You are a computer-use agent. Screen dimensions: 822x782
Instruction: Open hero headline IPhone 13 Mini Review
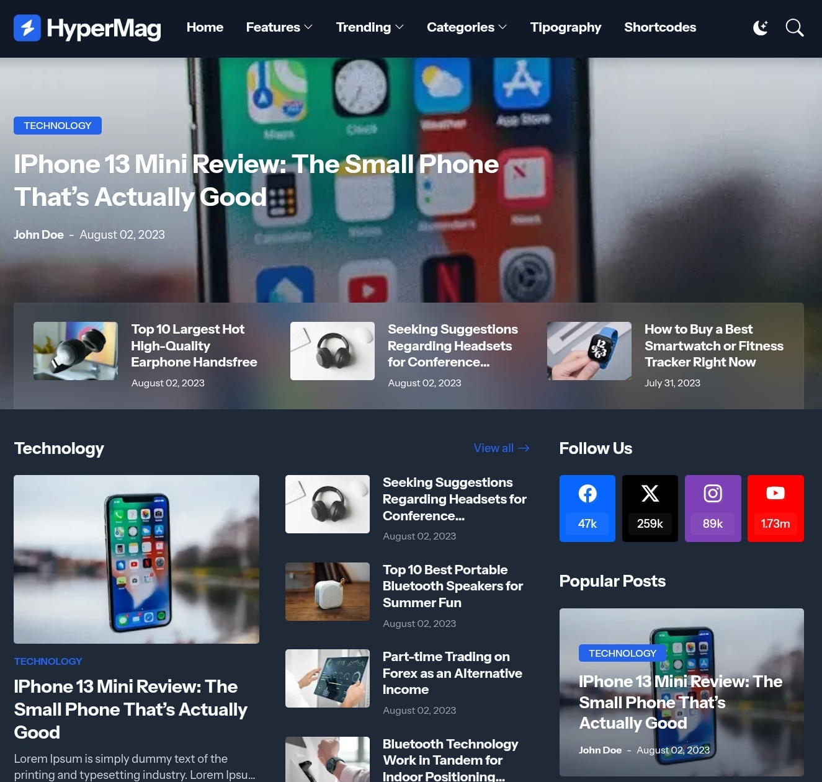tap(256, 180)
